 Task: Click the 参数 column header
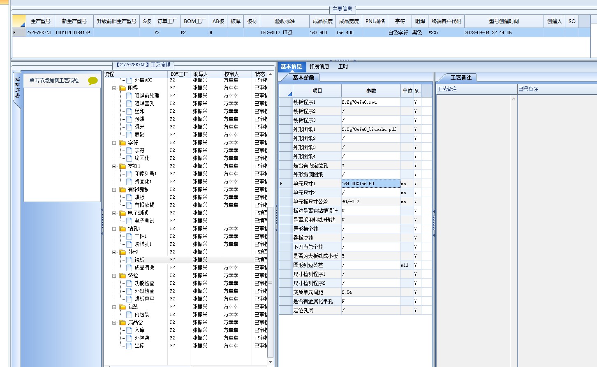(x=371, y=91)
